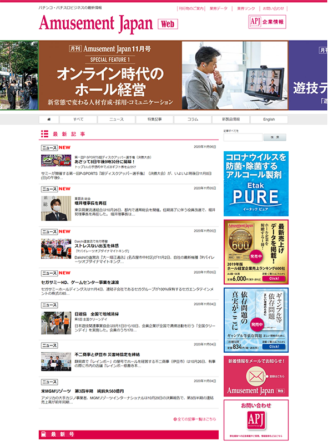Open article 米MGMリゾーツ 第3四半期 純損失560億円
This screenshot has width=333, height=445.
[82, 391]
